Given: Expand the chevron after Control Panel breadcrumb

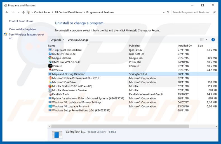Looking at the screenshot, I should pos(52,12).
